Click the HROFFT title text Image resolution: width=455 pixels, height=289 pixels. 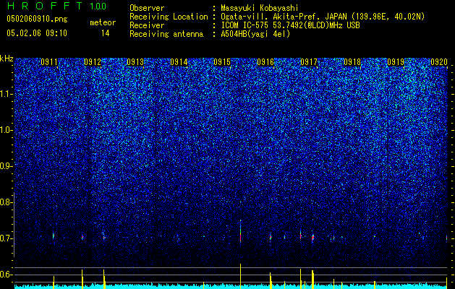[45, 6]
